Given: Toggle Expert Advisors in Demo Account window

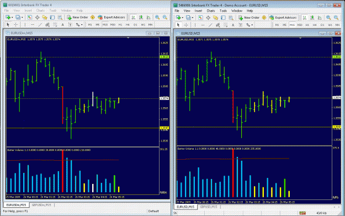Looking at the screenshot, I should 283,18.
